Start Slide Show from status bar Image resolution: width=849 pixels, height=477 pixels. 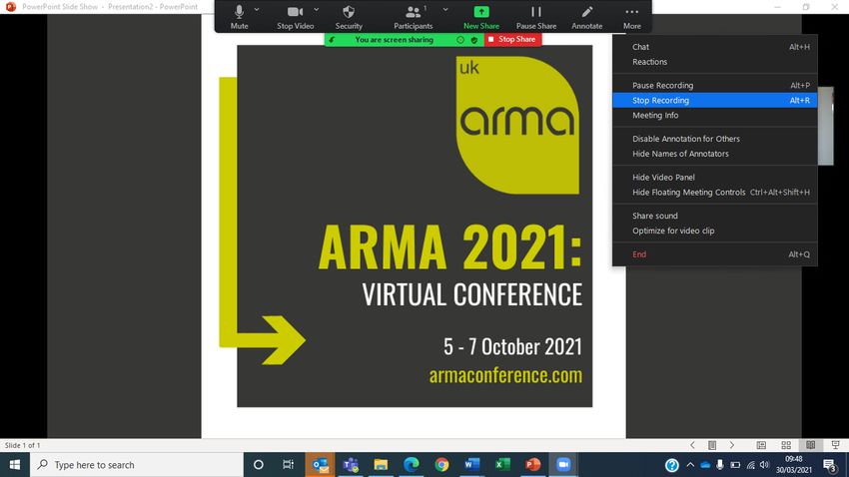click(x=835, y=445)
